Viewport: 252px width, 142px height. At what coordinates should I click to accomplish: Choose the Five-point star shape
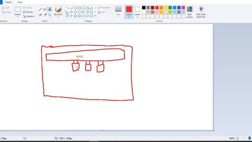[75, 16]
